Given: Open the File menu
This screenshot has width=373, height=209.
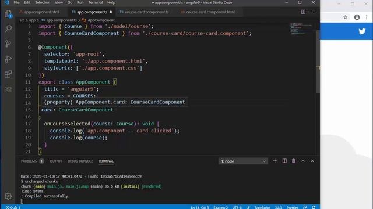Looking at the screenshot, I should coord(16,2).
